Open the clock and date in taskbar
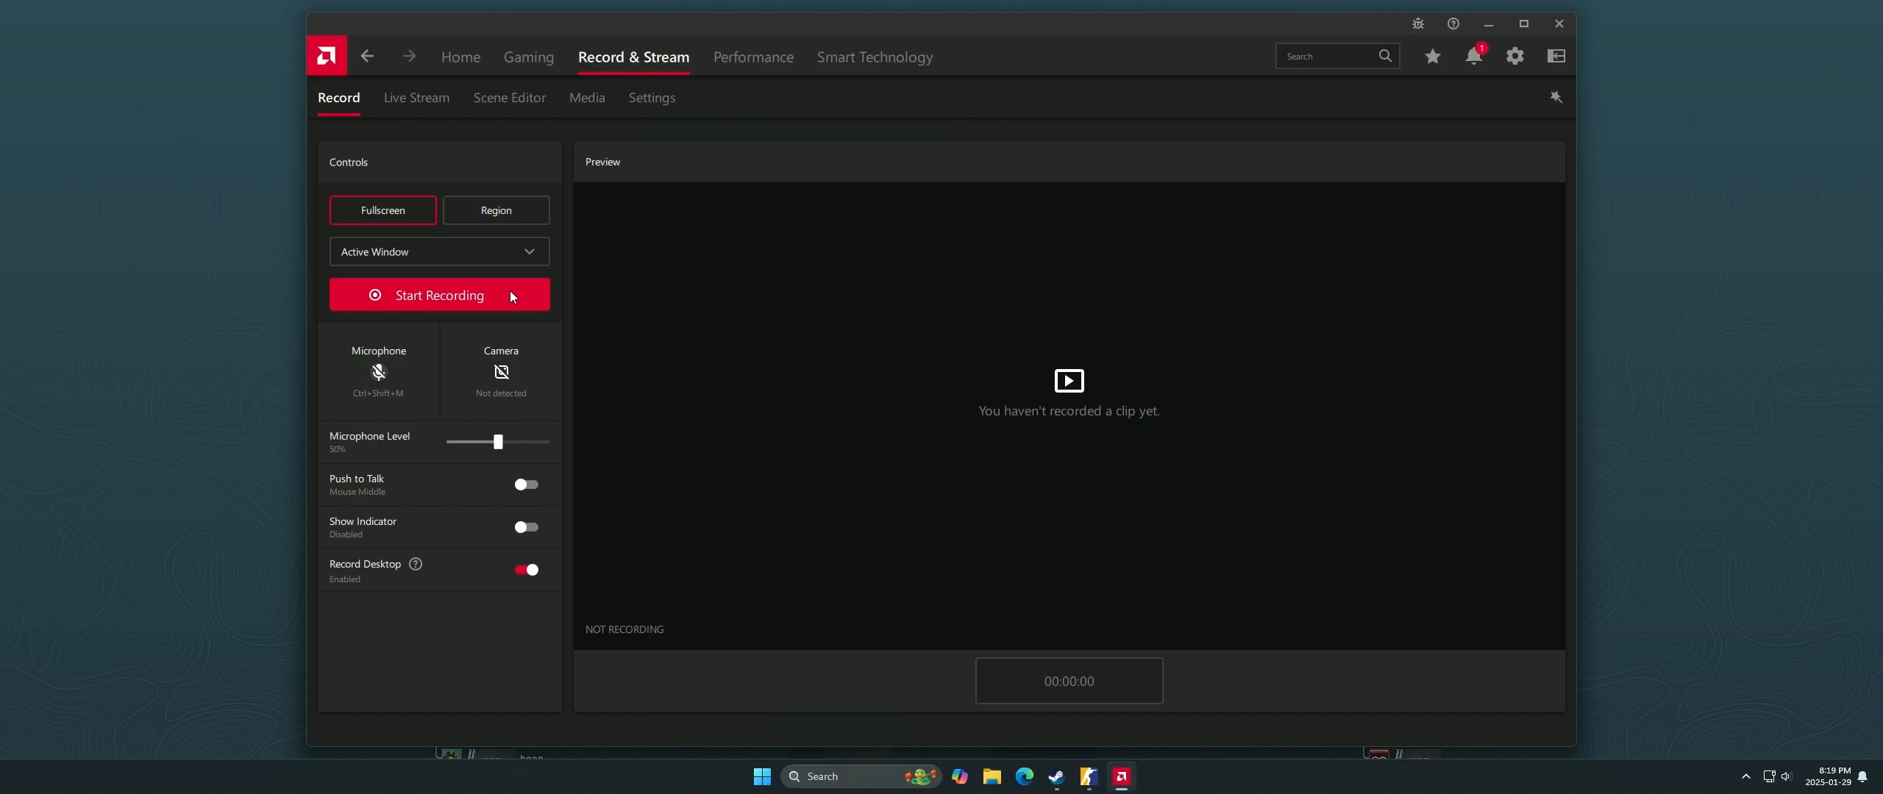This screenshot has width=1883, height=794. [1828, 776]
